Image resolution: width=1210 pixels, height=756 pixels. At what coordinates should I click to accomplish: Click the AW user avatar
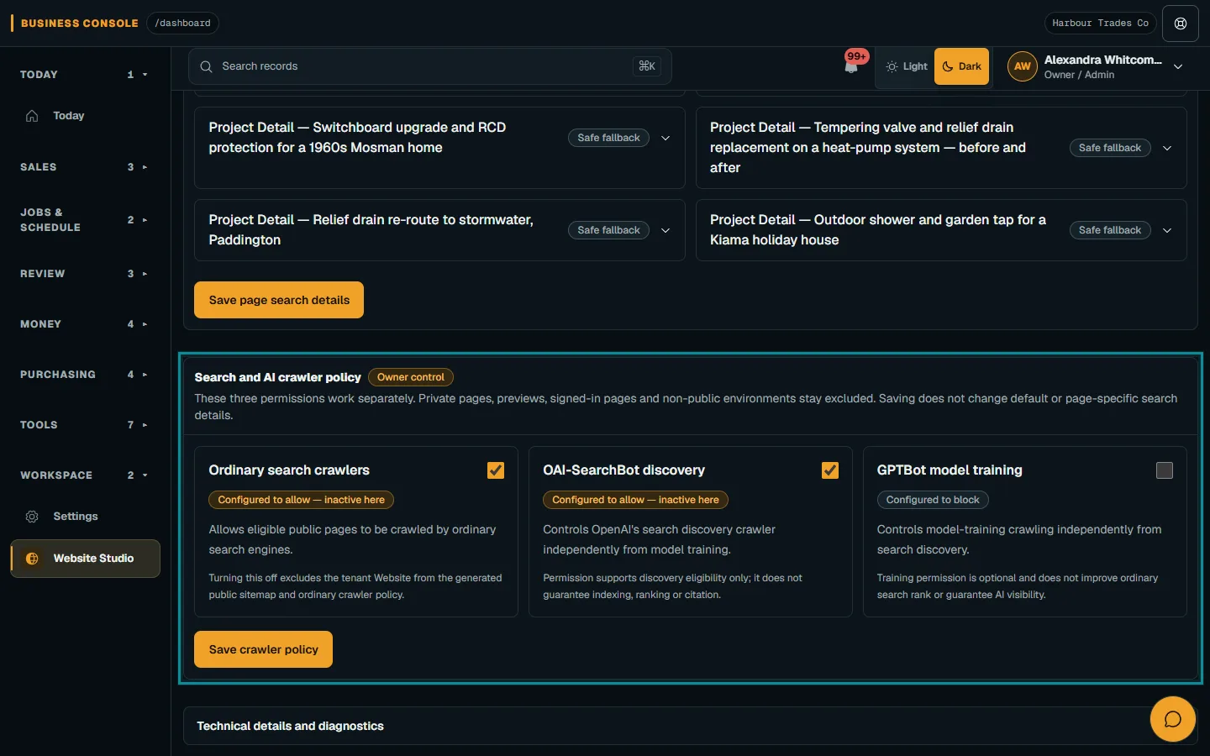[1022, 66]
